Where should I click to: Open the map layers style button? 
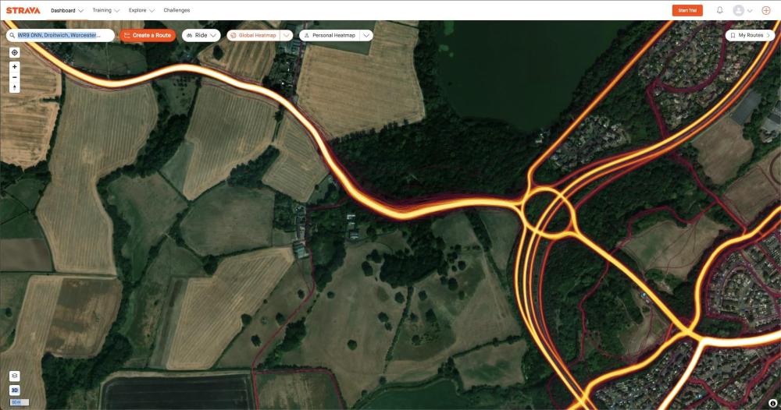click(14, 376)
